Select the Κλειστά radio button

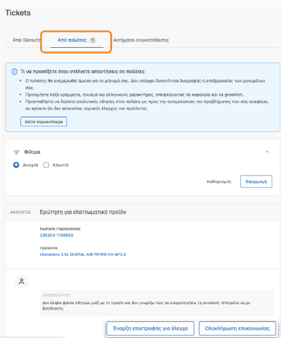pos(46,165)
